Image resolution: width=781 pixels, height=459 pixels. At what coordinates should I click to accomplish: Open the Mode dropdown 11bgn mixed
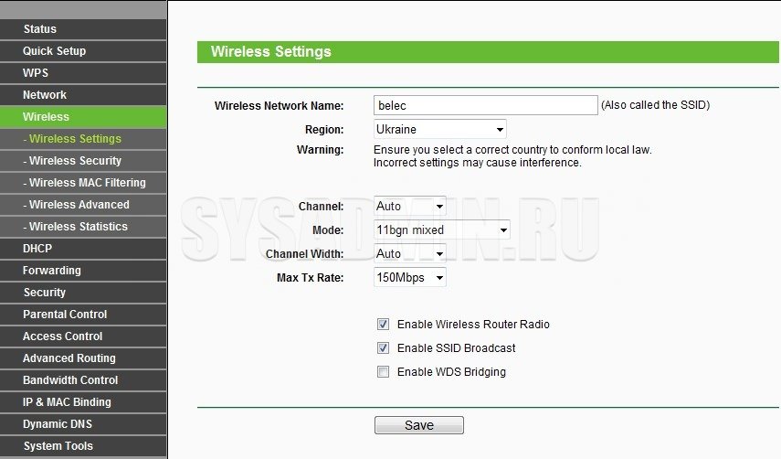tap(442, 230)
